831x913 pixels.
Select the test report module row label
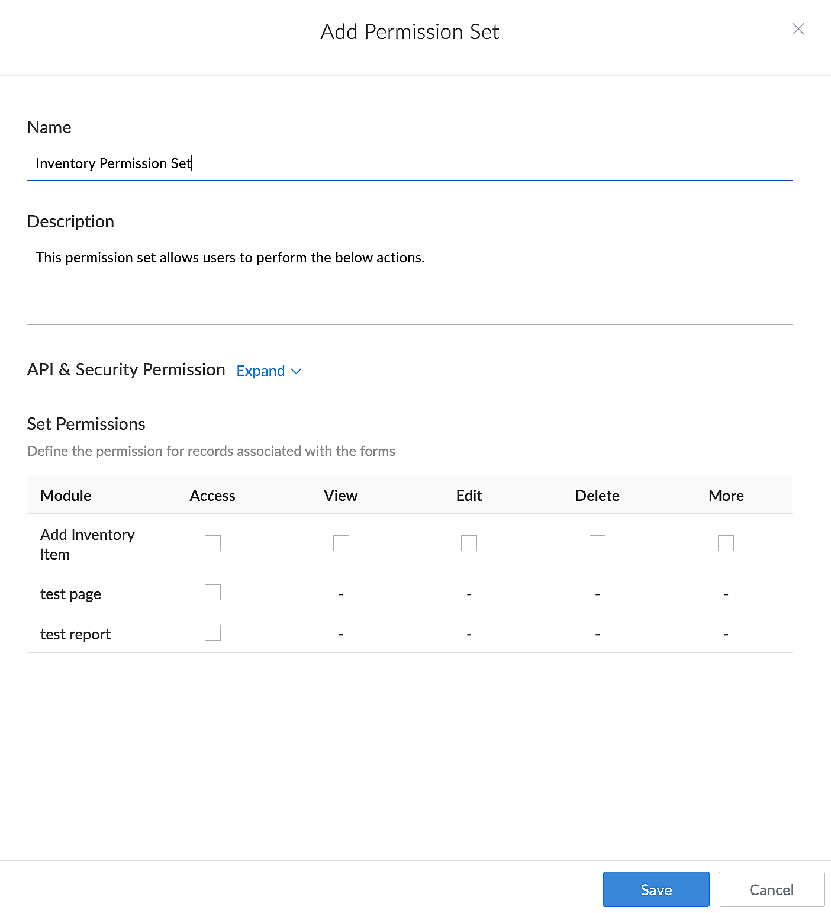pos(76,634)
